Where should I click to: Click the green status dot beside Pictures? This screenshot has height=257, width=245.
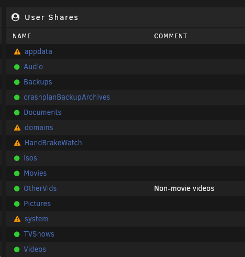17,204
